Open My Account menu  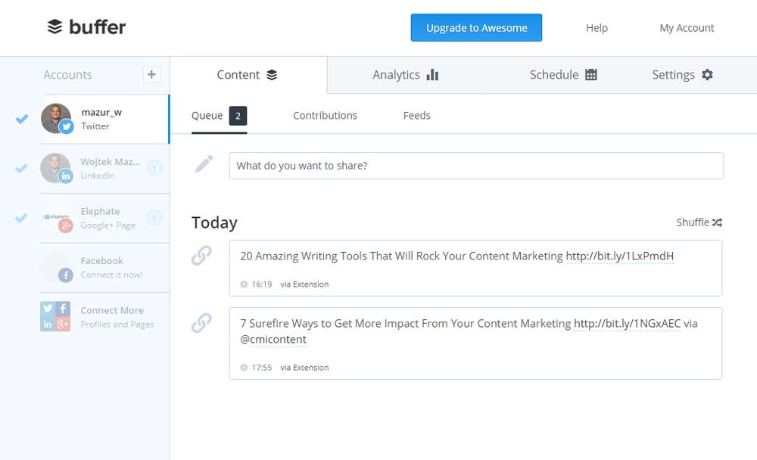tap(687, 28)
